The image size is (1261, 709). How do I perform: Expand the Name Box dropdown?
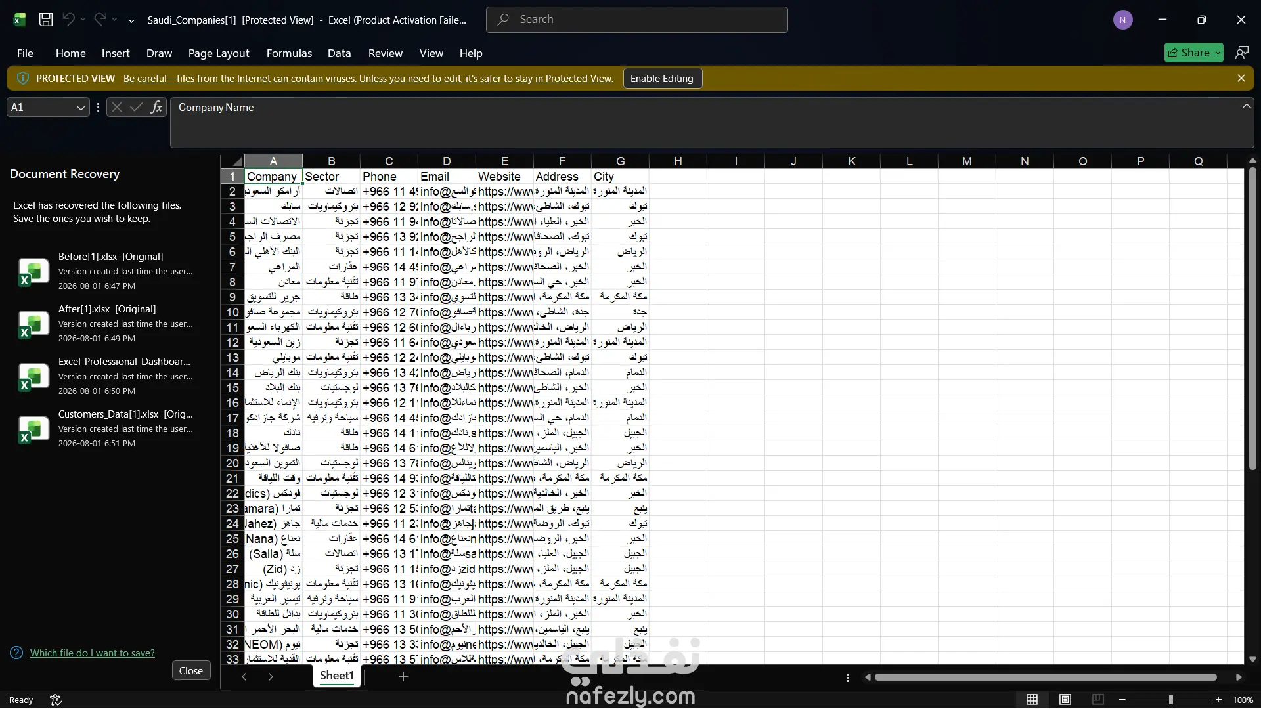pyautogui.click(x=80, y=108)
